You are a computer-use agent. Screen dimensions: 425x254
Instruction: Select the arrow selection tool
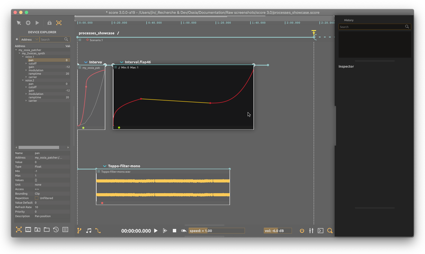coord(19,23)
